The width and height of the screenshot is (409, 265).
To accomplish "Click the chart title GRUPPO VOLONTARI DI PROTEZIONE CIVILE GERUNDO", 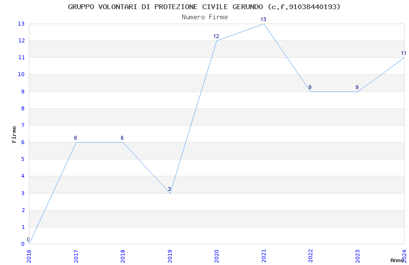I will tap(204, 7).
